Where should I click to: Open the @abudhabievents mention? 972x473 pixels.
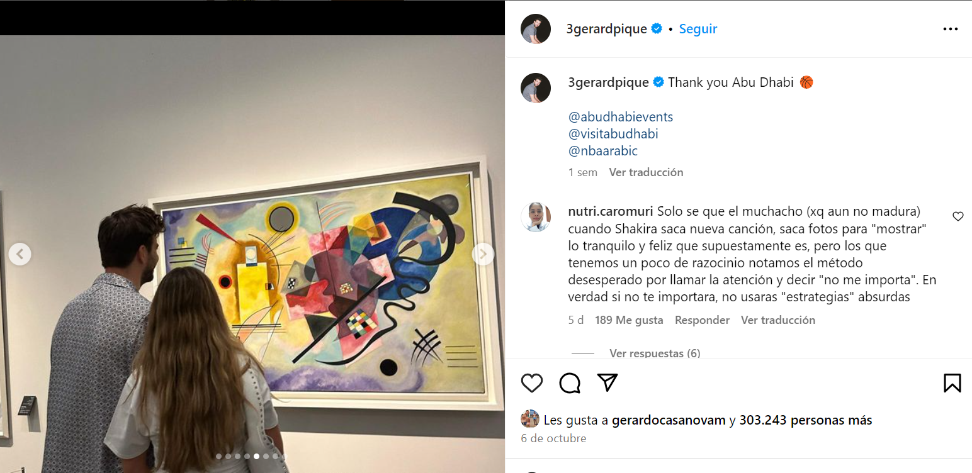tap(621, 117)
